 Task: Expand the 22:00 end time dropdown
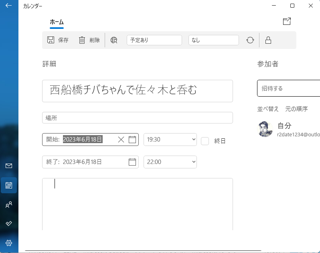(170, 162)
